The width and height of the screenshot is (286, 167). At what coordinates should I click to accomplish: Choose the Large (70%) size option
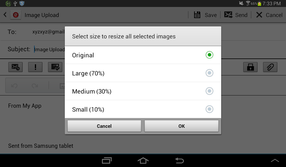click(x=143, y=73)
